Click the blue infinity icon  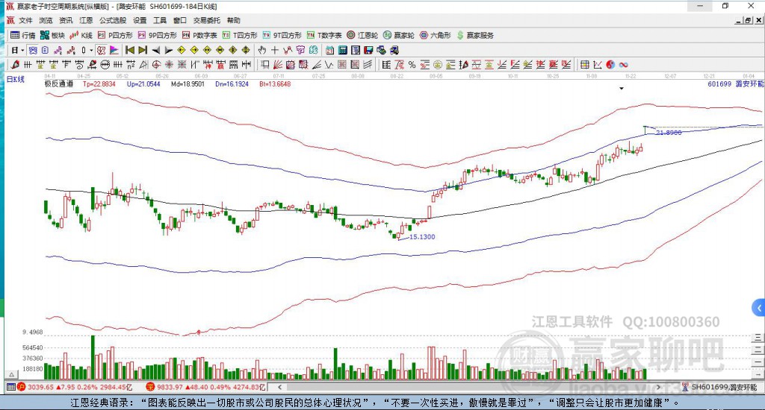tap(623, 65)
